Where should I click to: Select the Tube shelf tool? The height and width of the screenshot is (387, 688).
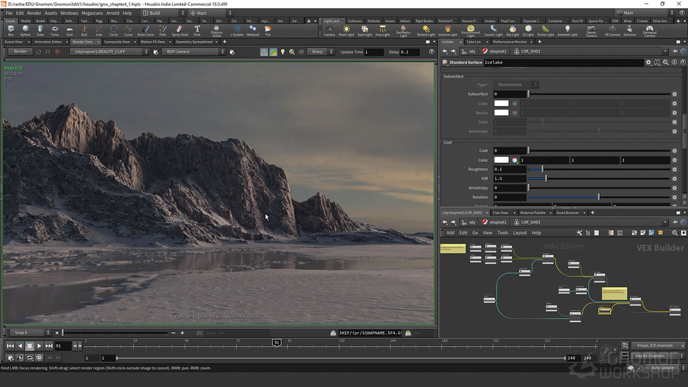click(x=40, y=31)
